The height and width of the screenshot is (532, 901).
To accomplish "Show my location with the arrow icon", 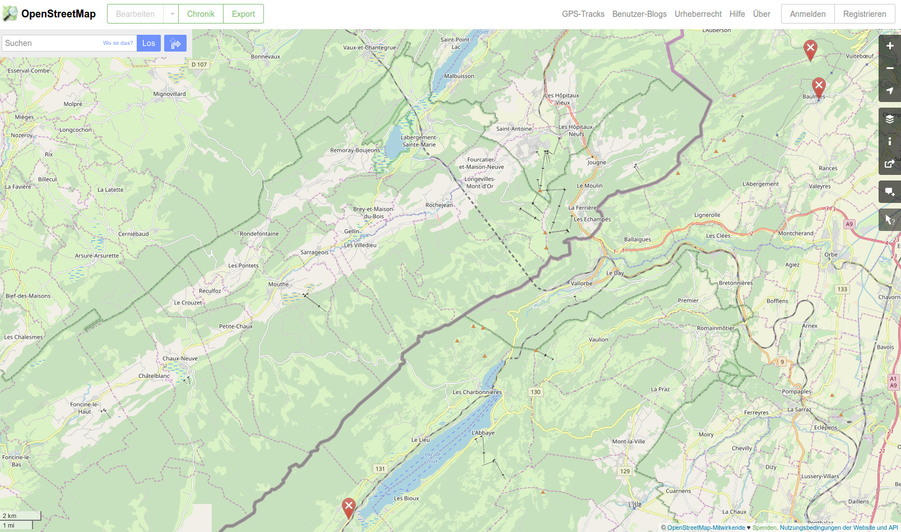I will point(890,91).
